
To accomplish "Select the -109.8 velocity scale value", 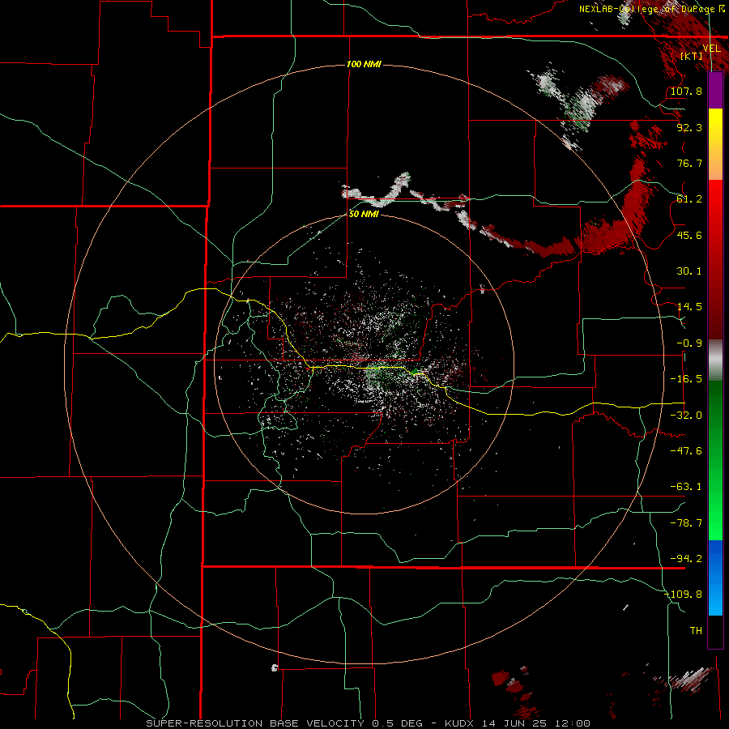I will [684, 595].
